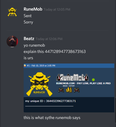
Task: Click 'this is what sythe runemob says' message
Action: click(x=52, y=118)
